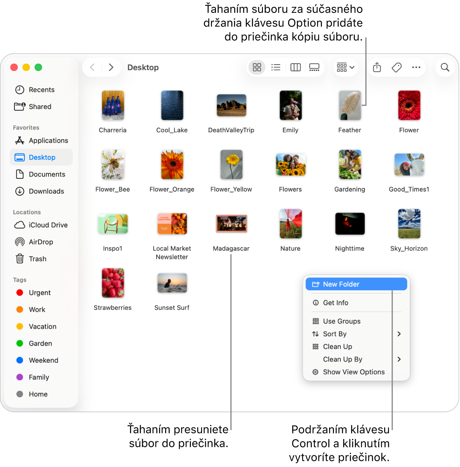The image size is (460, 467).
Task: Select Desktop in the sidebar
Action: [41, 157]
